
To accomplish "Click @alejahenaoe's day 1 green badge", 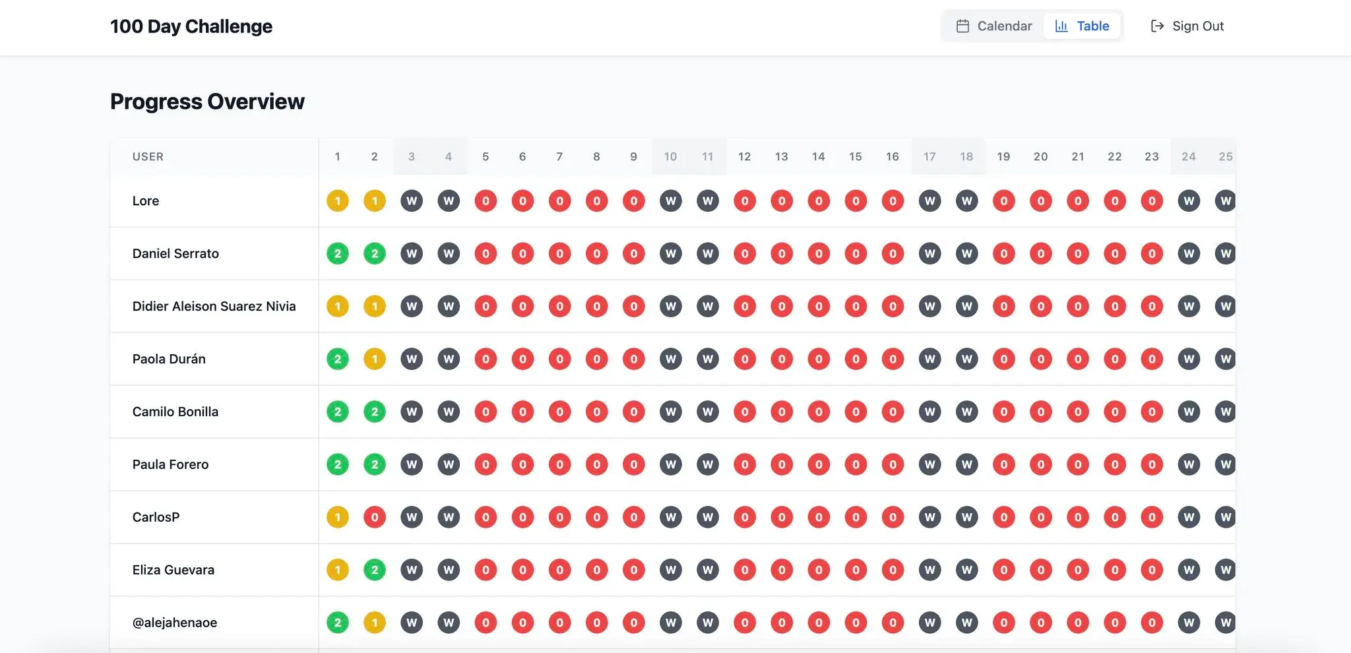I will (338, 623).
